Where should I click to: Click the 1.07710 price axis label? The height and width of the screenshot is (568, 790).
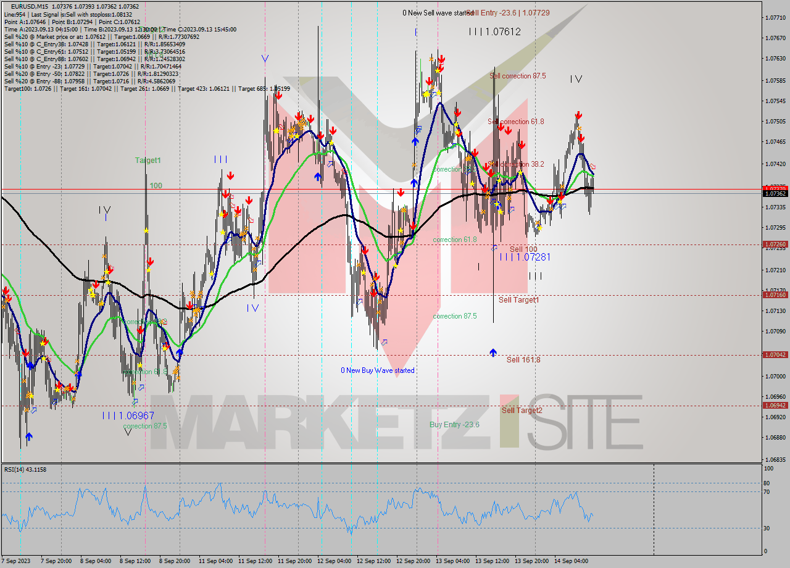[x=775, y=18]
